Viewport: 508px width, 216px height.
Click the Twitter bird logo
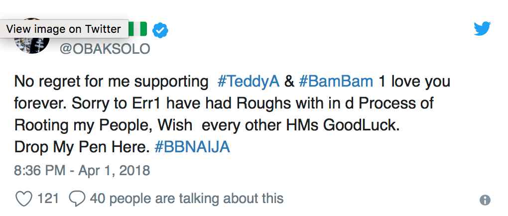(482, 29)
